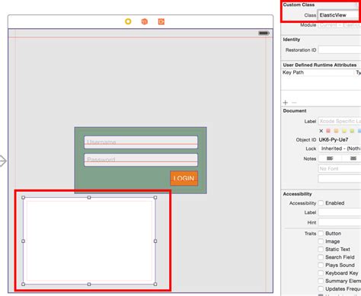Check the Button trait checkbox

coord(321,234)
